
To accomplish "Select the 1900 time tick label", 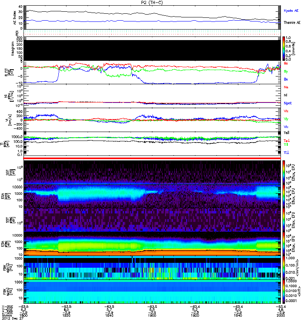I will [152, 315].
